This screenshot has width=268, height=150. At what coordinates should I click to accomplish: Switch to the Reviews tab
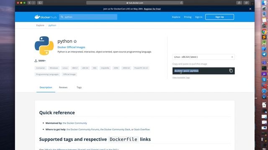[x=63, y=87]
